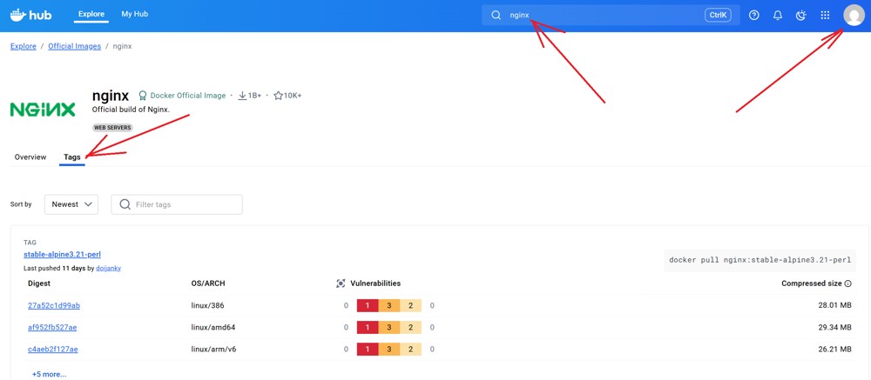Switch to the Explore nav tab

click(x=91, y=15)
